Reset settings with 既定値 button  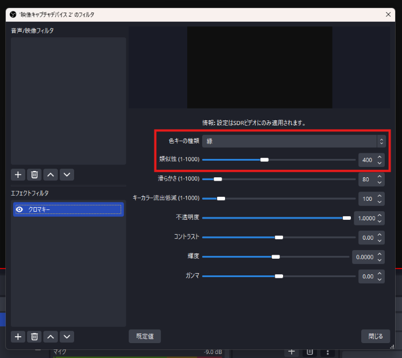[x=145, y=336]
